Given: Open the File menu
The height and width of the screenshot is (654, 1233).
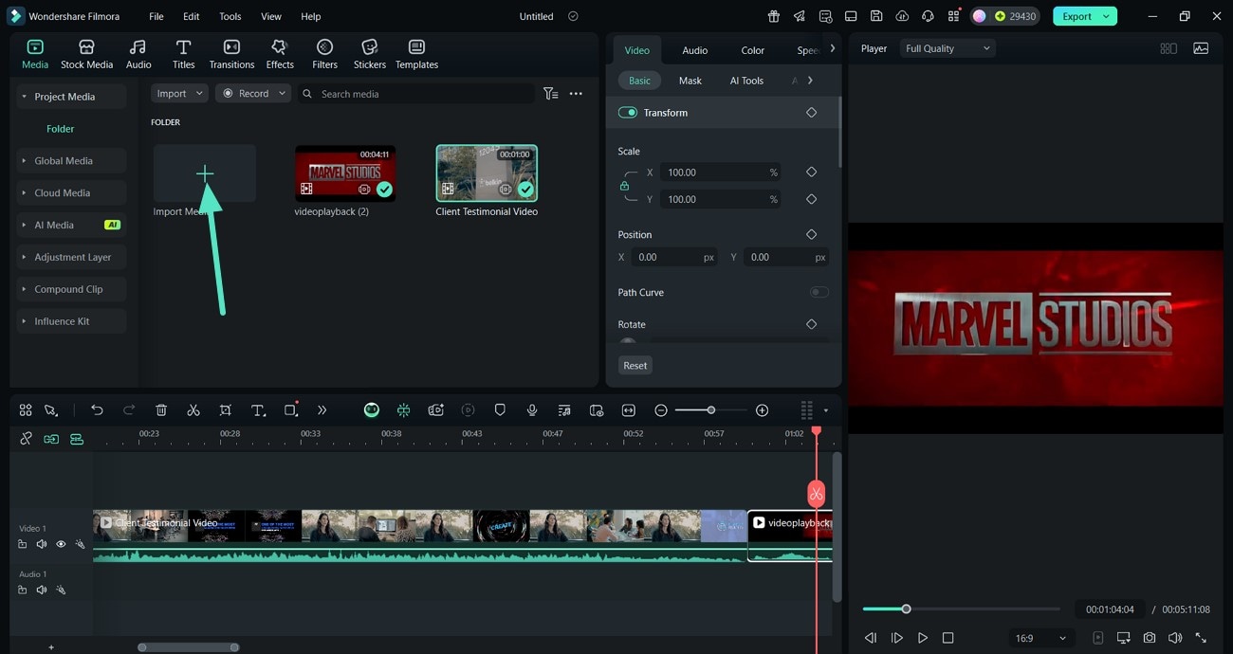Looking at the screenshot, I should coord(156,16).
